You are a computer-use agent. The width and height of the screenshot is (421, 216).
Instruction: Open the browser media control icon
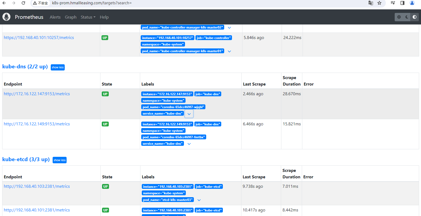coord(393,3)
